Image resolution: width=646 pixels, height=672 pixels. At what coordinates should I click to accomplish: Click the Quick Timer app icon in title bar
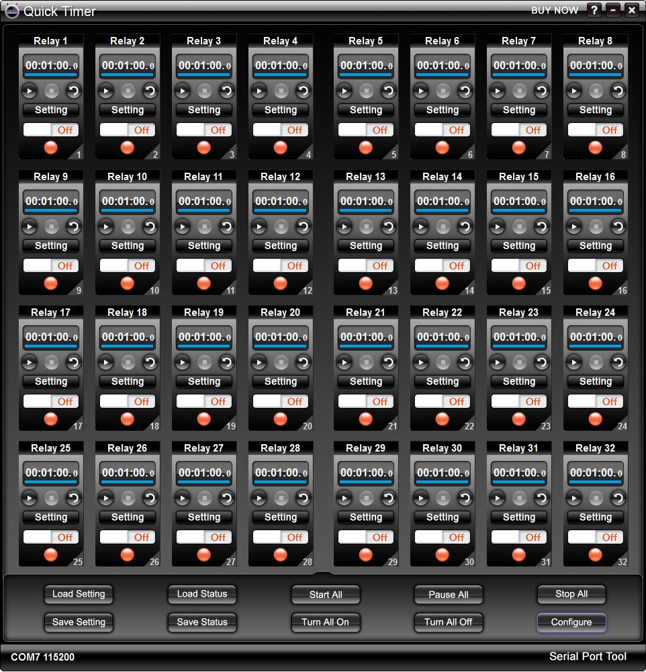pyautogui.click(x=11, y=11)
